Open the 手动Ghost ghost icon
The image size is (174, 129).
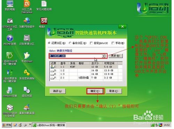pyautogui.click(x=27, y=57)
